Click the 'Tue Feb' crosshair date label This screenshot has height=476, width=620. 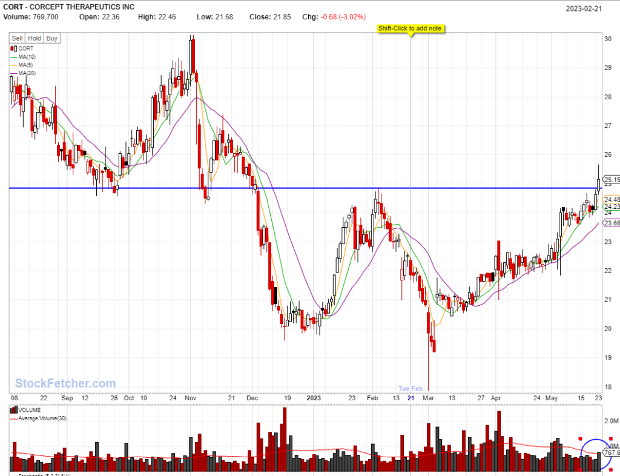[411, 389]
